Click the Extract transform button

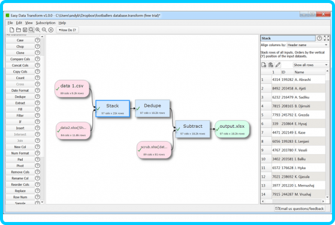[x=20, y=103]
